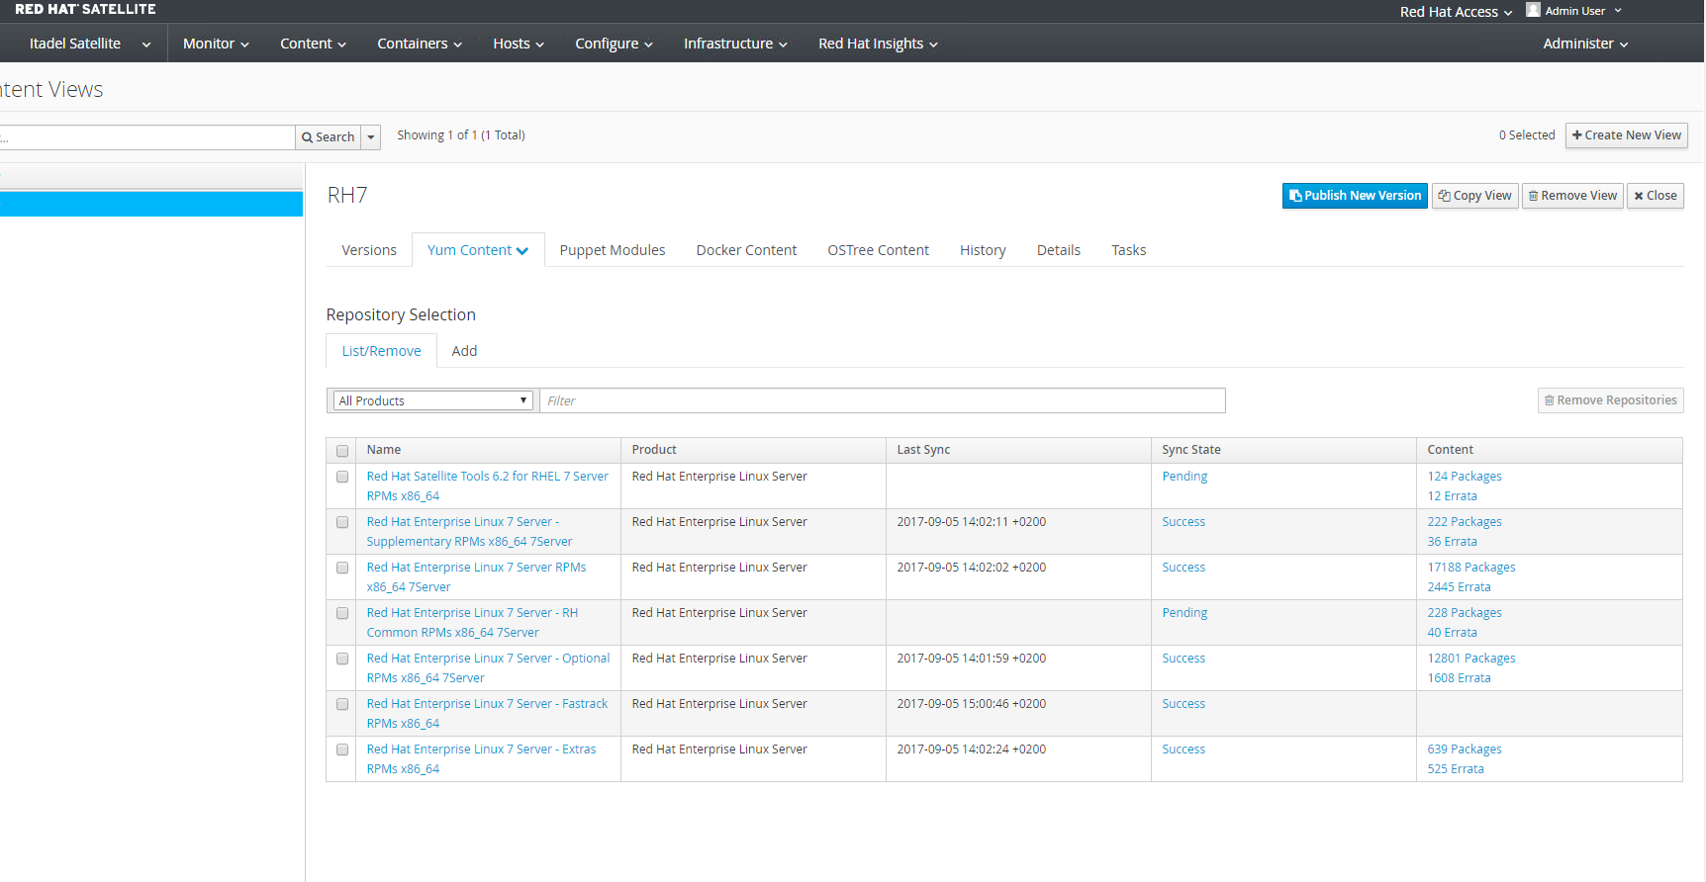Click the Red Hat Satellite logo
The height and width of the screenshot is (882, 1706).
85,9
